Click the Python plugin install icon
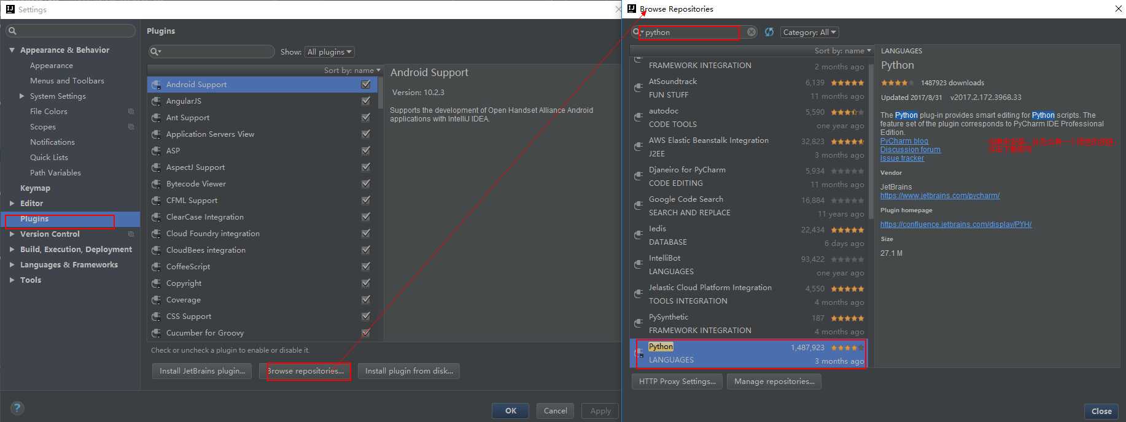The height and width of the screenshot is (422, 1126). click(639, 353)
